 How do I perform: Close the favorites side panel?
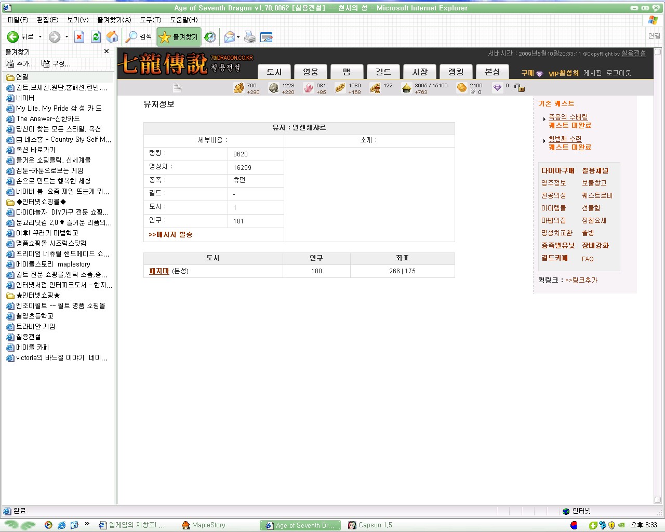pyautogui.click(x=107, y=51)
